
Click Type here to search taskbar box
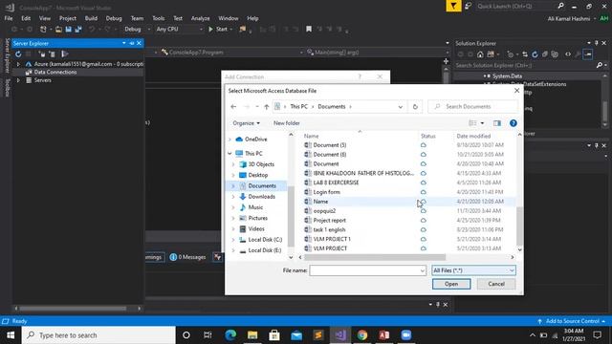coord(98,335)
